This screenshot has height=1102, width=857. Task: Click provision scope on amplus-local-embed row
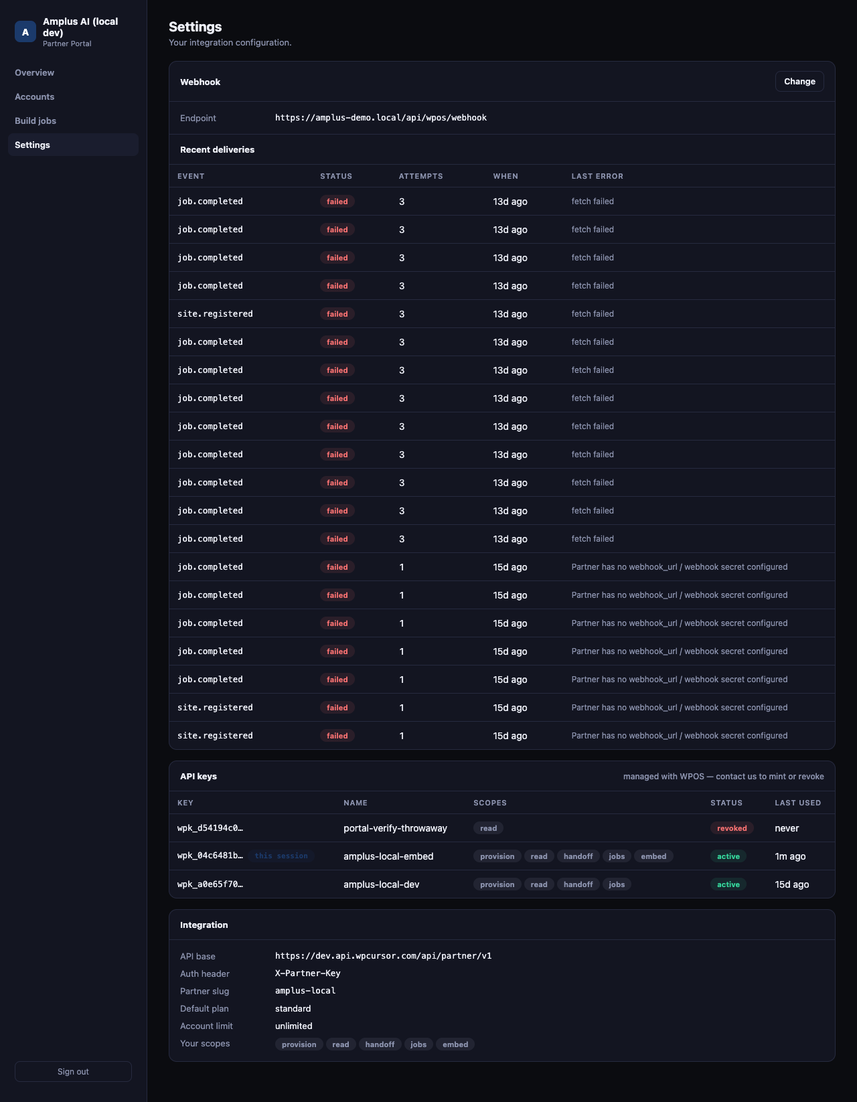click(x=497, y=856)
